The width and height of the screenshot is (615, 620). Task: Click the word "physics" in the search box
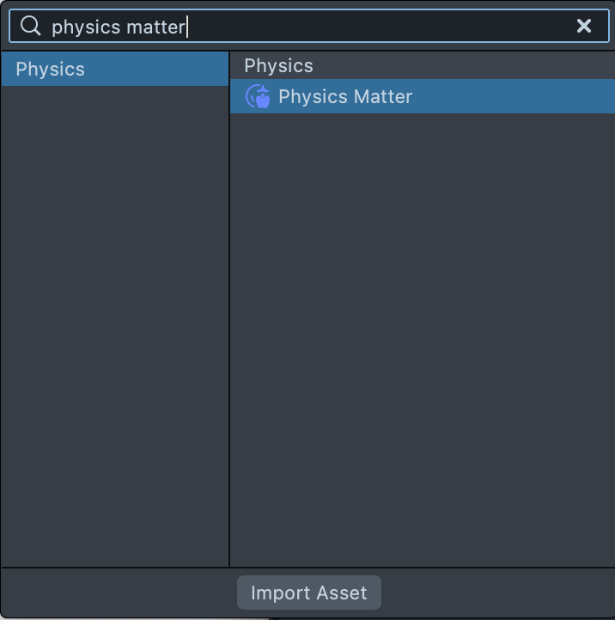(x=85, y=27)
